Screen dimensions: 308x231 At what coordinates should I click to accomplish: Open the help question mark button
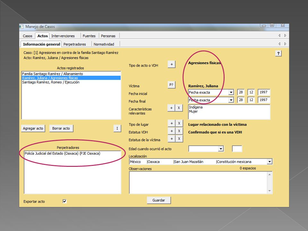278,54
